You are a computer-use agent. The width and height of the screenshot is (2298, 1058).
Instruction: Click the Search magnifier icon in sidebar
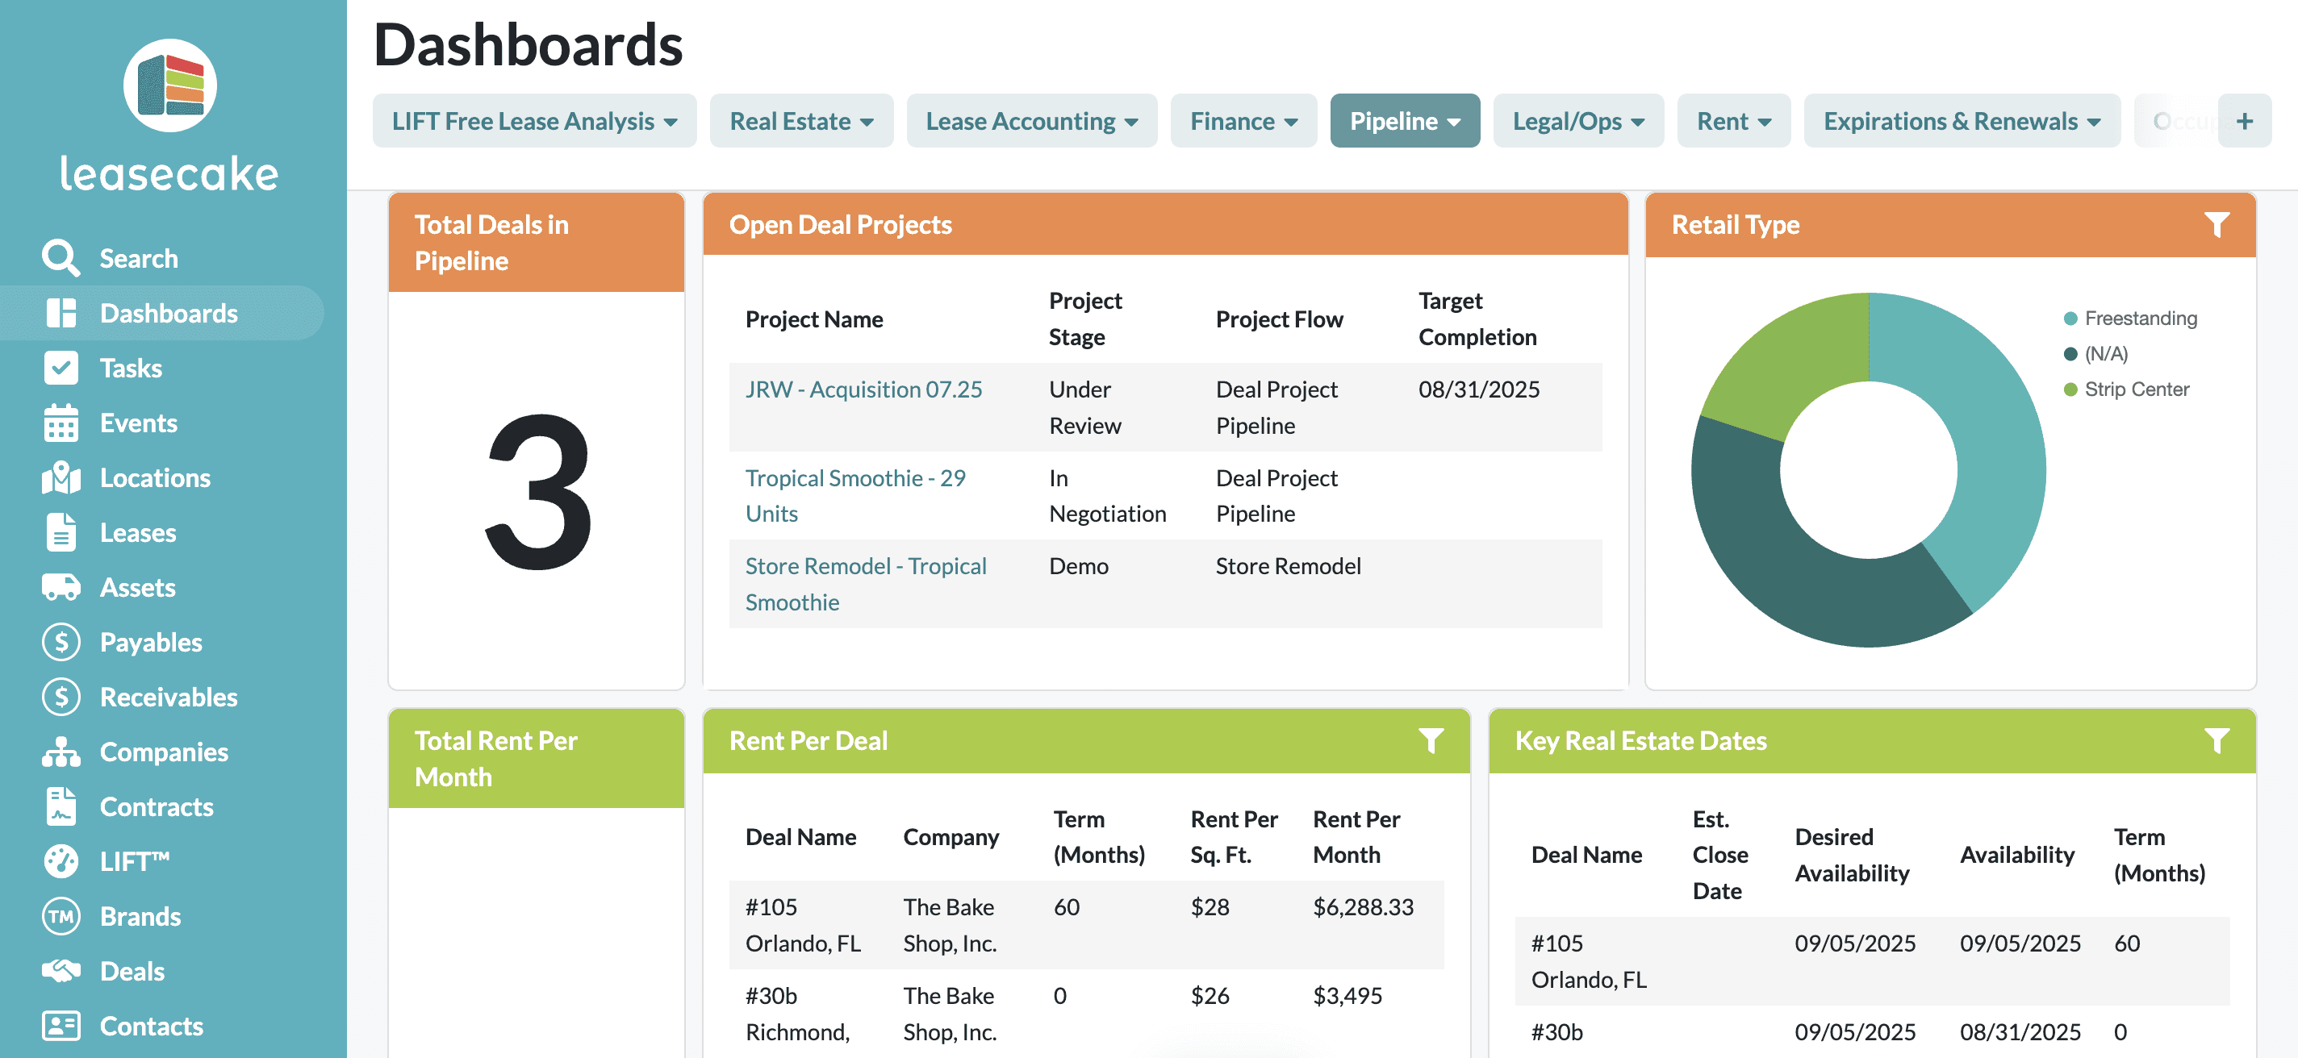pos(61,259)
